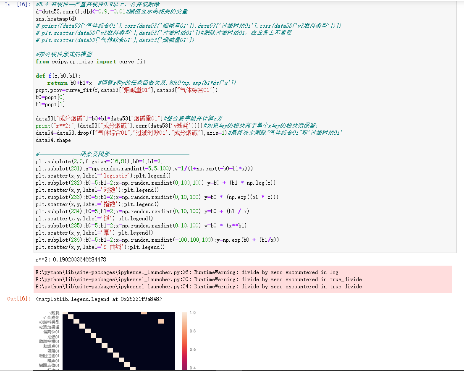Viewport: 464px width, 371px height.
Task: Click the 'plt.subplot(231)' line
Action: coord(144,168)
